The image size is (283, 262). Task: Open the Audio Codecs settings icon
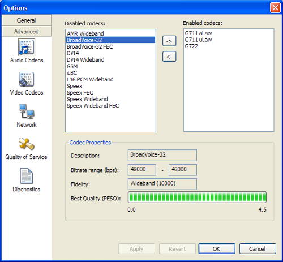point(26,47)
